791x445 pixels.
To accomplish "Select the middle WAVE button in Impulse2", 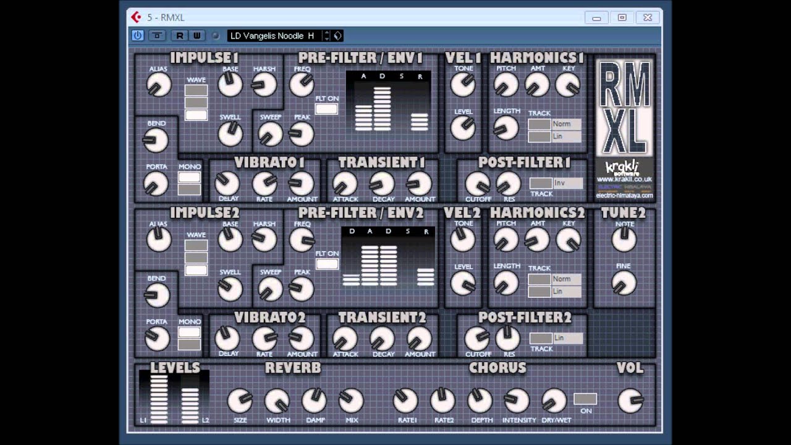I will [197, 258].
